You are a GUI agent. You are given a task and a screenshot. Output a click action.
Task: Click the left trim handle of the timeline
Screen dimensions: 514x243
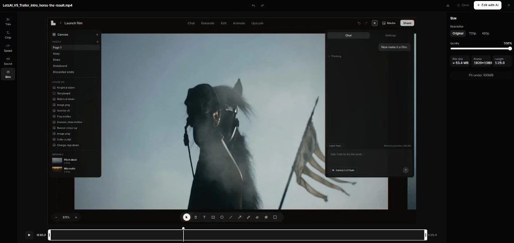point(50,235)
